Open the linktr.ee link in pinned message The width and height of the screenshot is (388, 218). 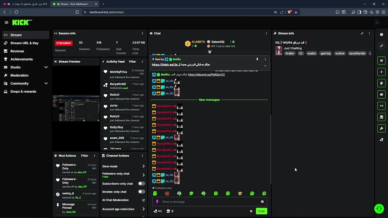(166, 64)
